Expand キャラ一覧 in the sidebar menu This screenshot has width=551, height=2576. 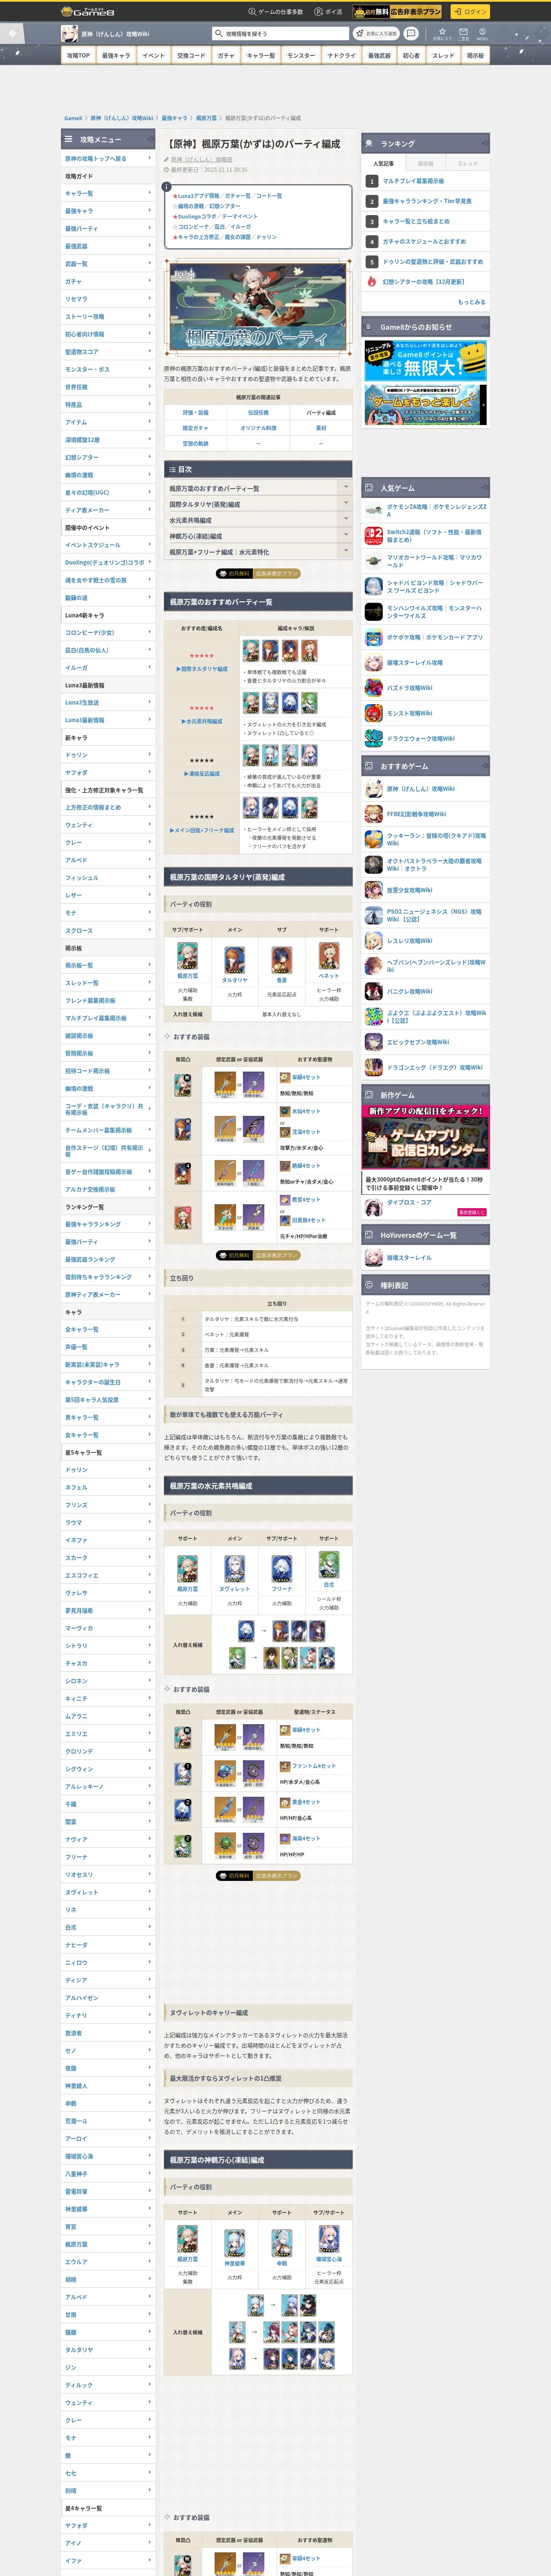pyautogui.click(x=108, y=193)
